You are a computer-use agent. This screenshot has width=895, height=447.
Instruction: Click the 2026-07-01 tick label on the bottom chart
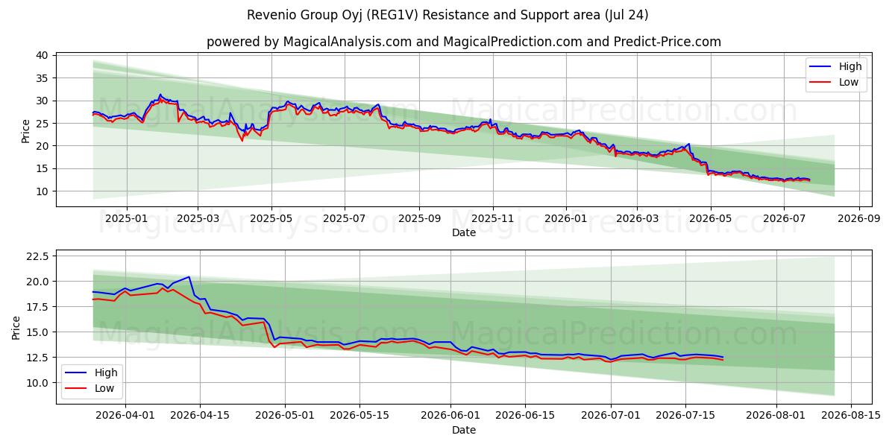tap(612, 416)
